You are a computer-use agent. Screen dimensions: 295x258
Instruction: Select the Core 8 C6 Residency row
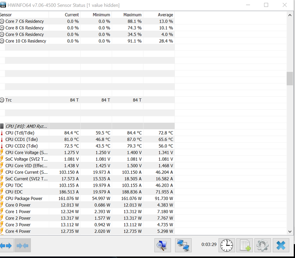pos(87,28)
